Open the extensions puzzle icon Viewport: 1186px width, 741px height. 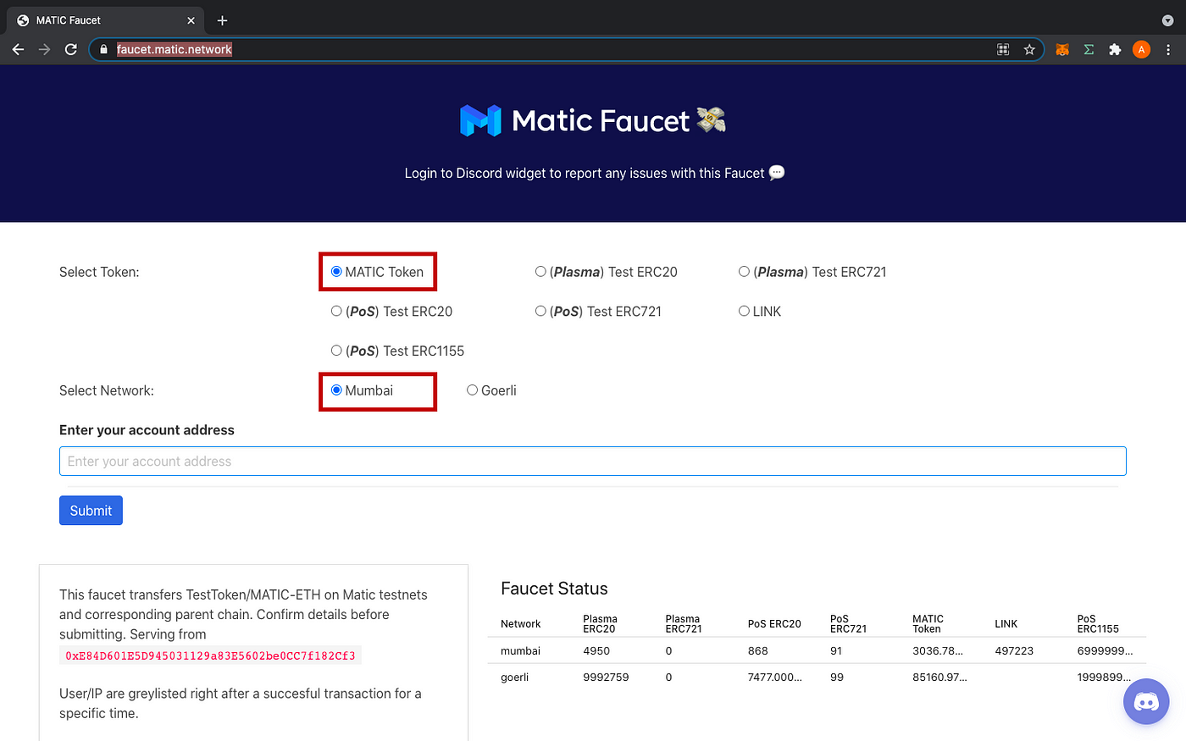tap(1115, 50)
